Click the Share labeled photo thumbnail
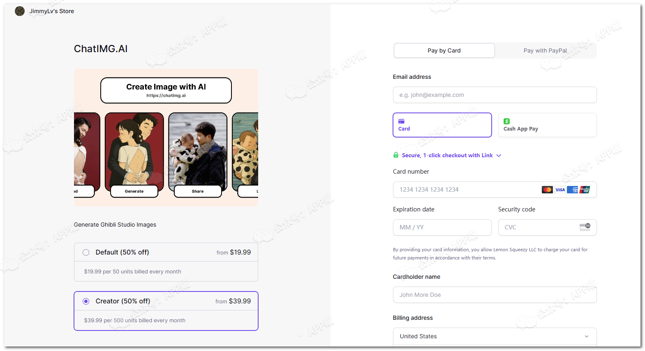This screenshot has height=351, width=645. [198, 152]
